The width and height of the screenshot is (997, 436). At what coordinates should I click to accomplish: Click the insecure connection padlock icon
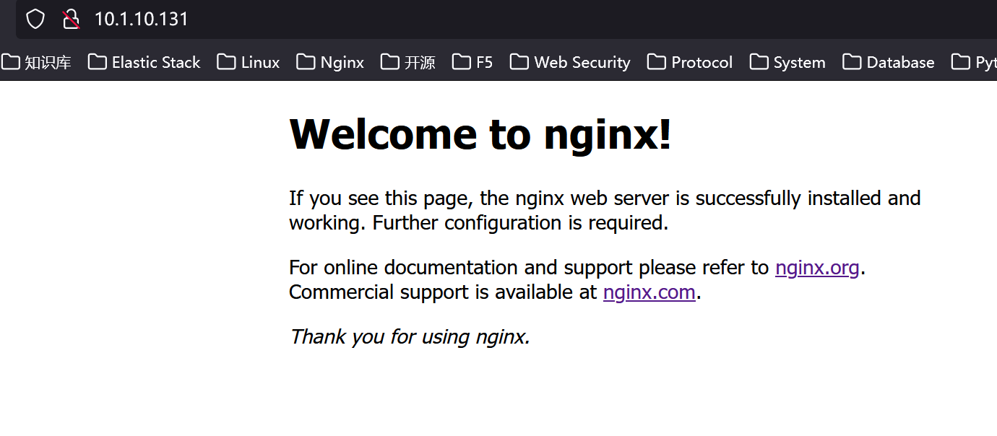tap(70, 19)
